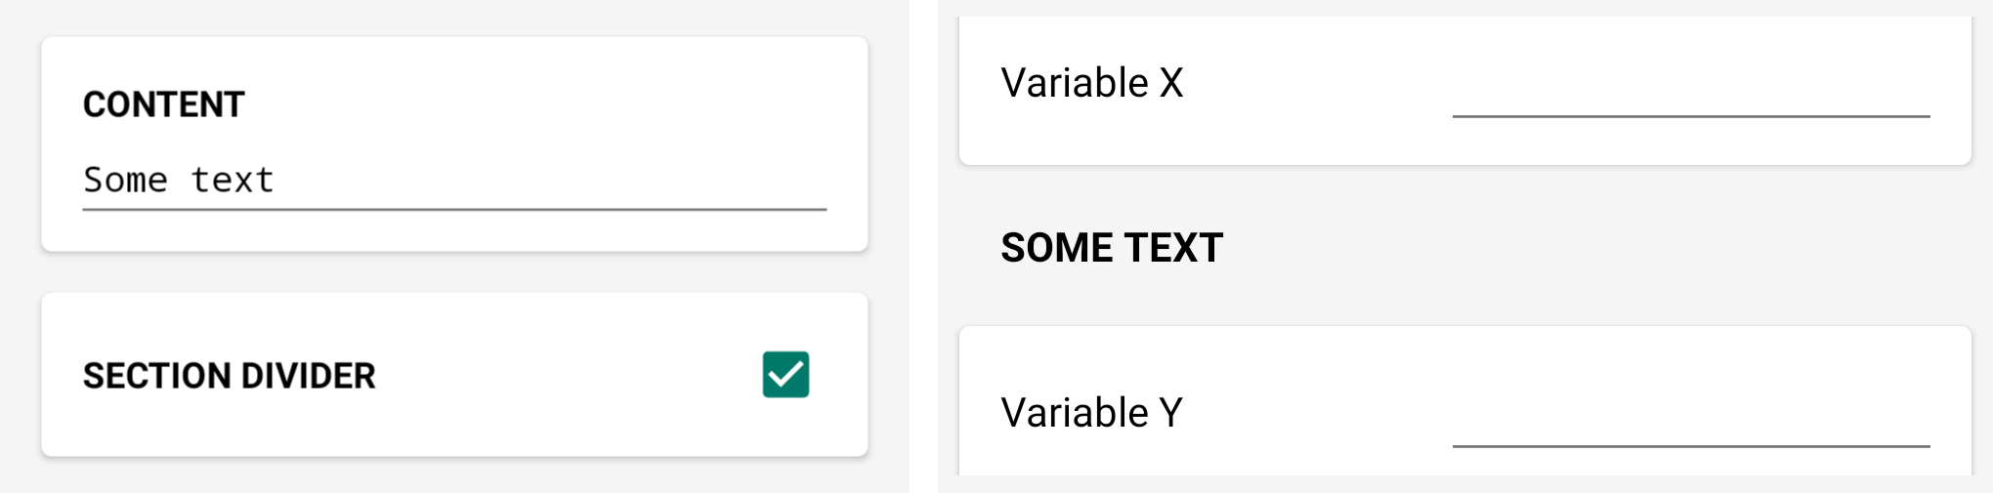Click the Variable Y label
Screen dimensions: 1993x493
coord(1091,413)
